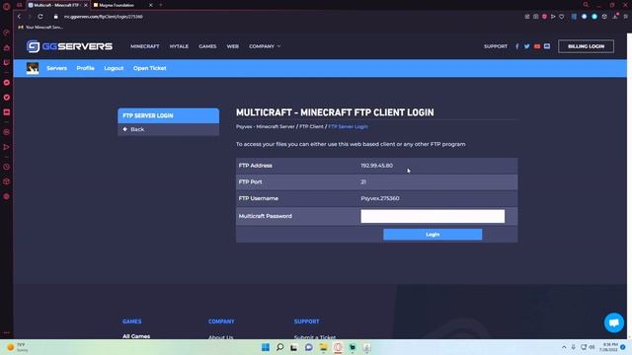Open taskbar chat app icon
632x355 pixels.
click(x=309, y=347)
